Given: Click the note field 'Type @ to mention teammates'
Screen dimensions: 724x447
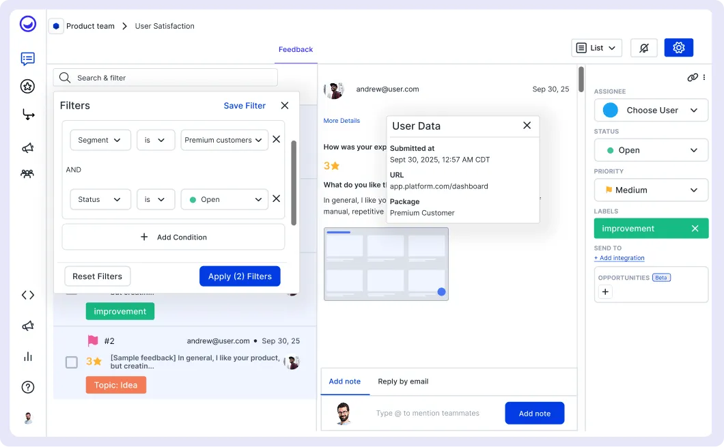Looking at the screenshot, I should 428,413.
